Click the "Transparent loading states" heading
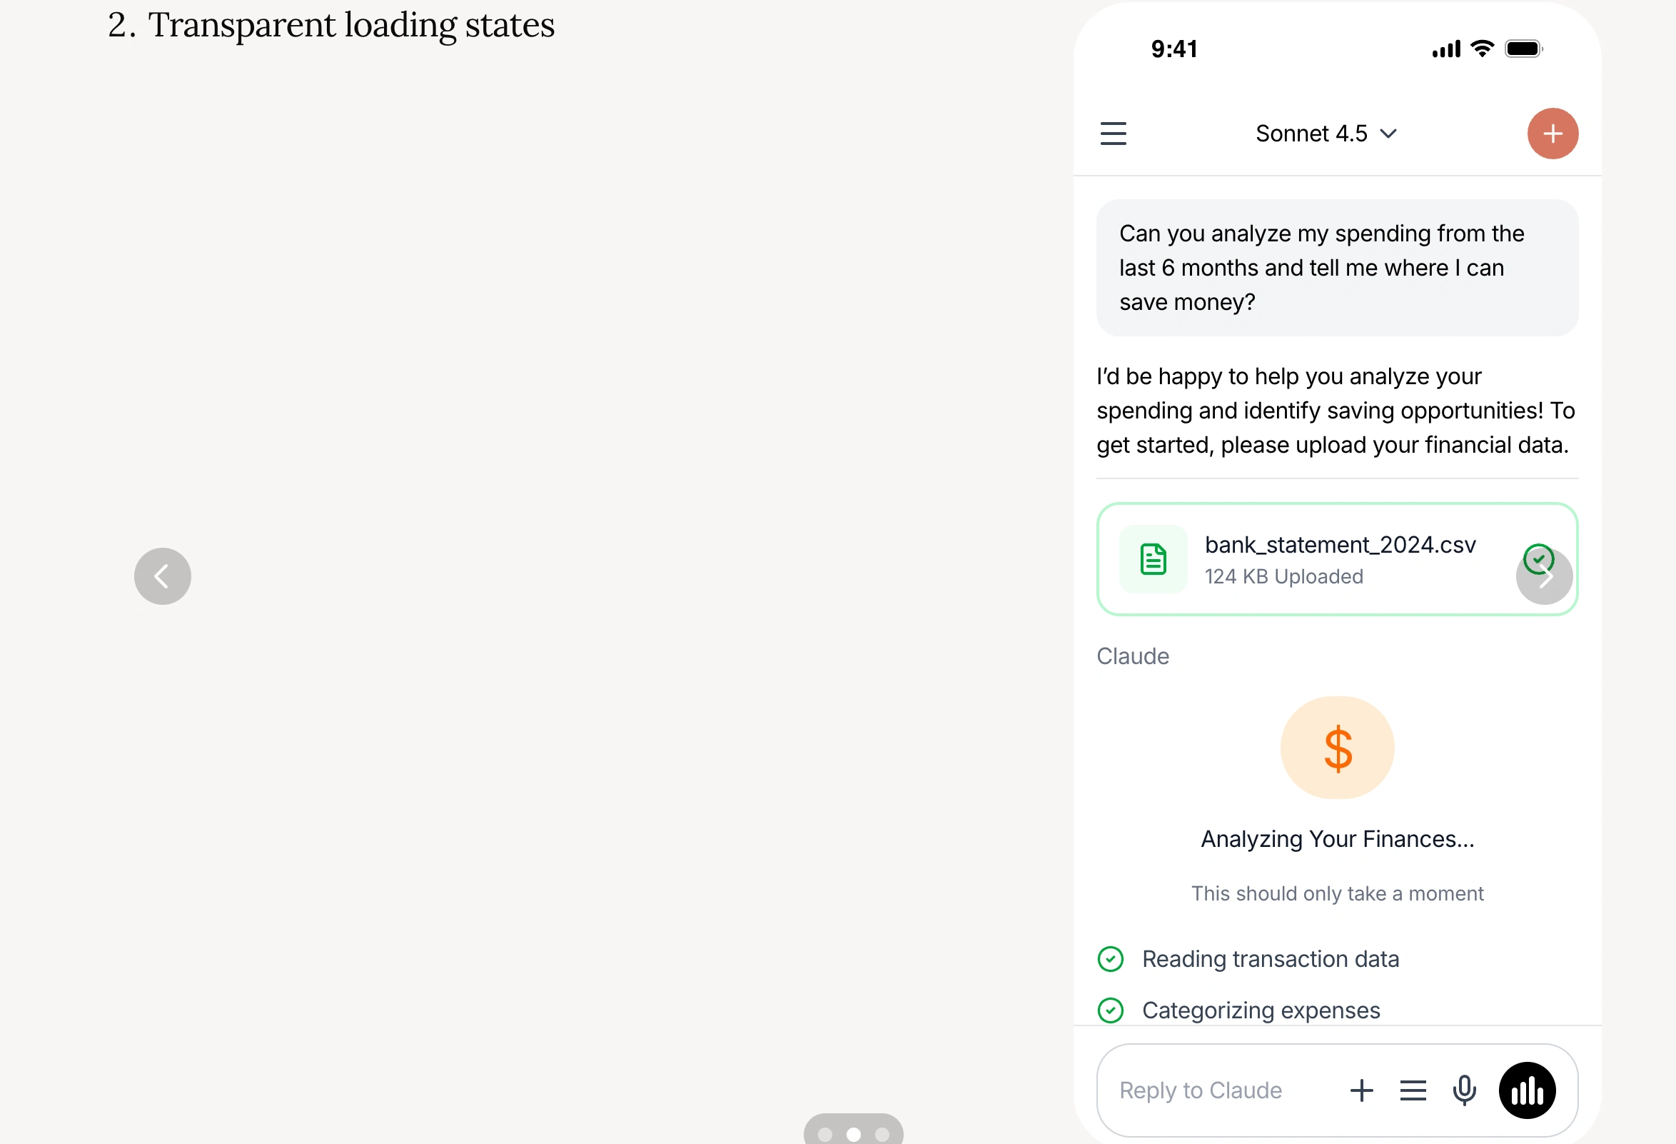 pyautogui.click(x=331, y=25)
